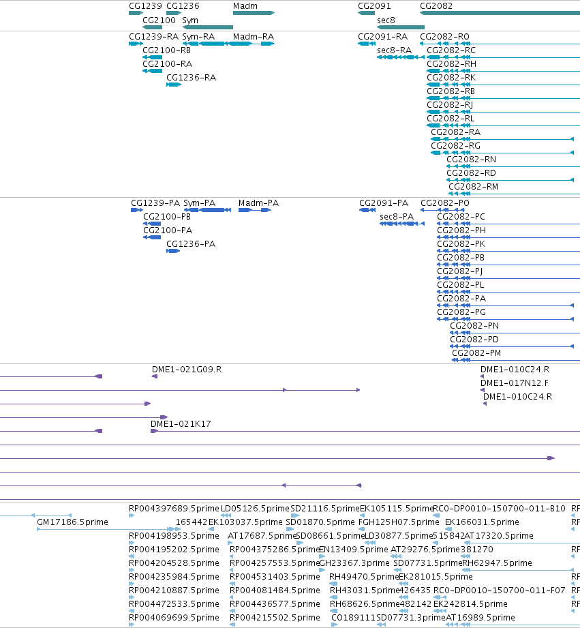
Task: Select protein CG2100-PA
Action: (x=168, y=230)
